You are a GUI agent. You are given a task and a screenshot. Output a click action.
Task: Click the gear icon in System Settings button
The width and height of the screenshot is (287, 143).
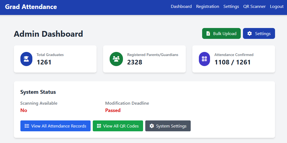coord(152,126)
